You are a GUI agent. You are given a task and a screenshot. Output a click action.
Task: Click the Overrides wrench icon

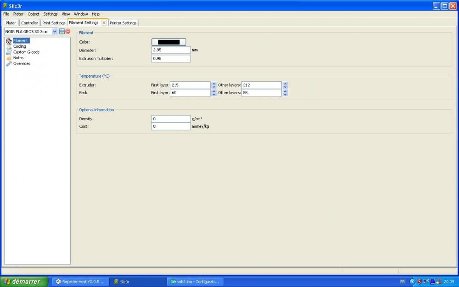9,63
